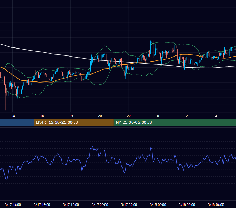Click the 3/17 16:00 date label
The height and width of the screenshot is (208, 236).
point(42,205)
